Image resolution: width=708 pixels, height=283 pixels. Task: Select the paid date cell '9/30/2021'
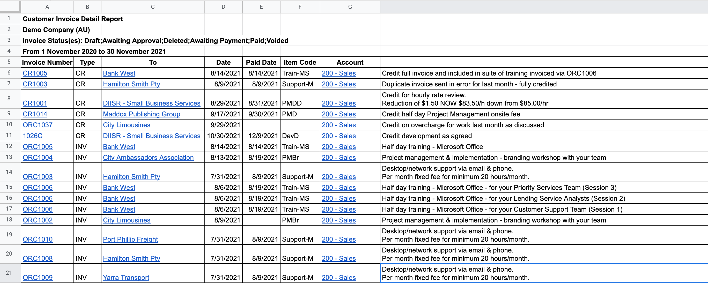click(x=261, y=114)
